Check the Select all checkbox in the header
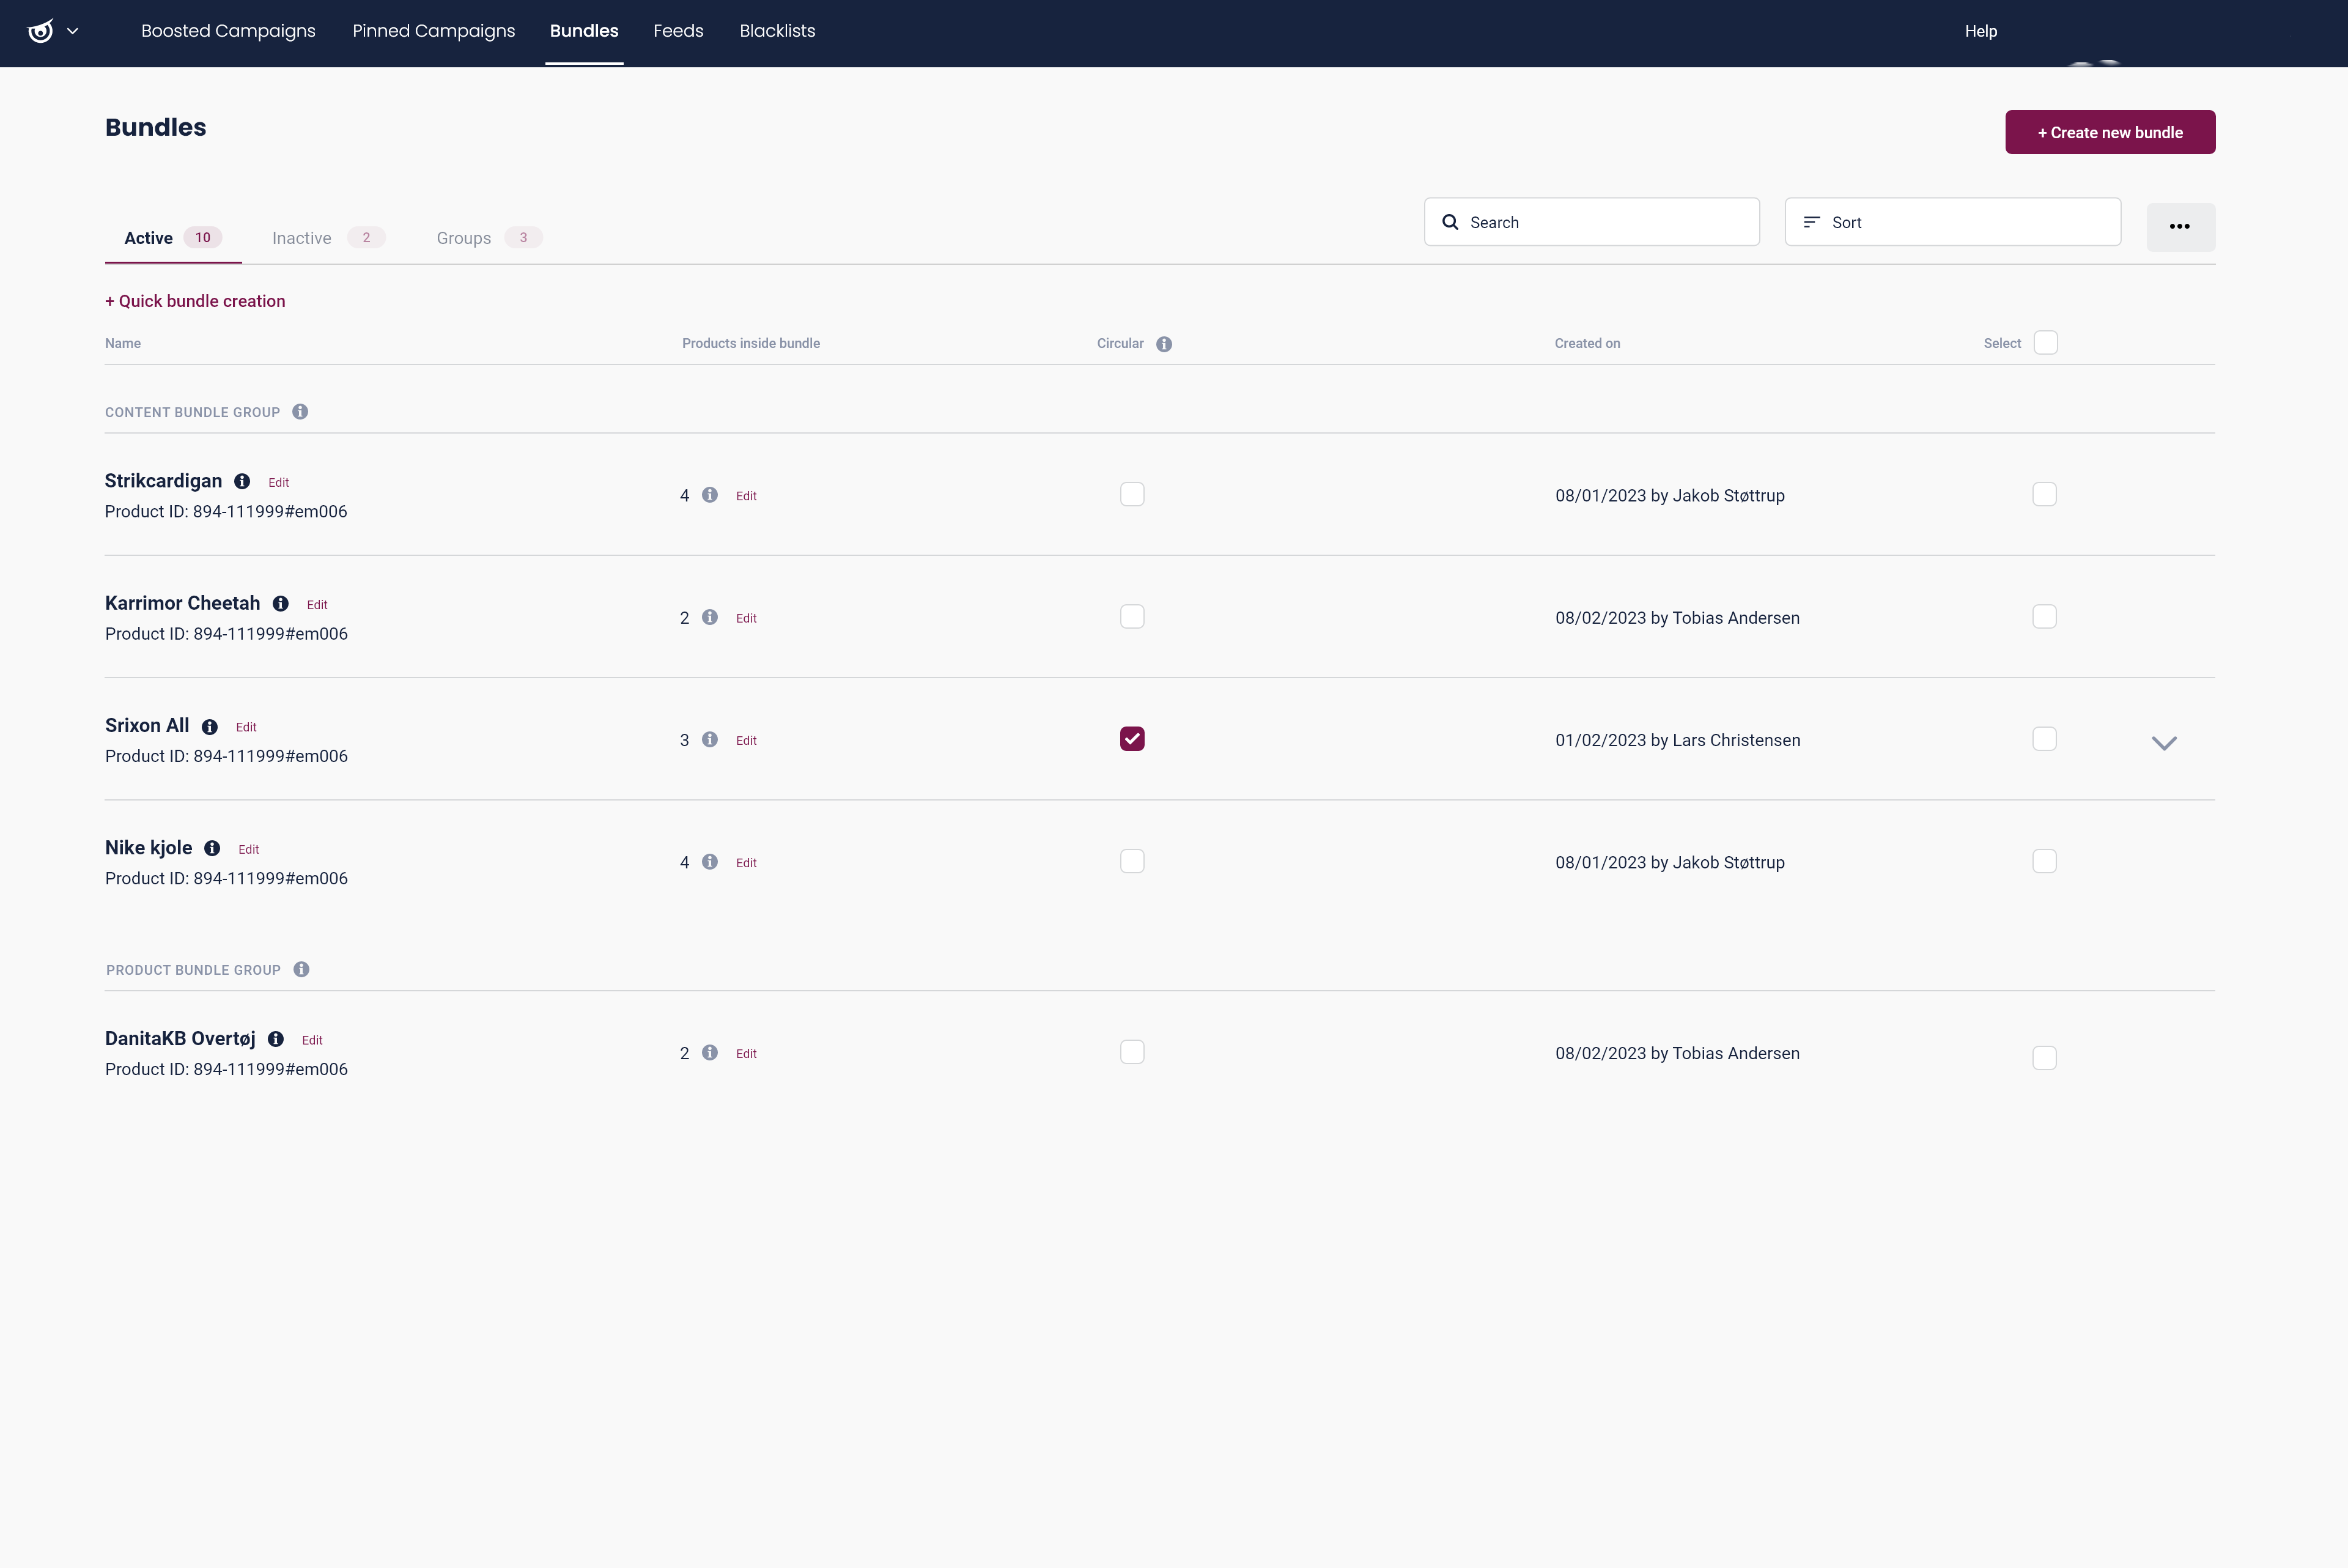The image size is (2348, 1568). (2044, 342)
